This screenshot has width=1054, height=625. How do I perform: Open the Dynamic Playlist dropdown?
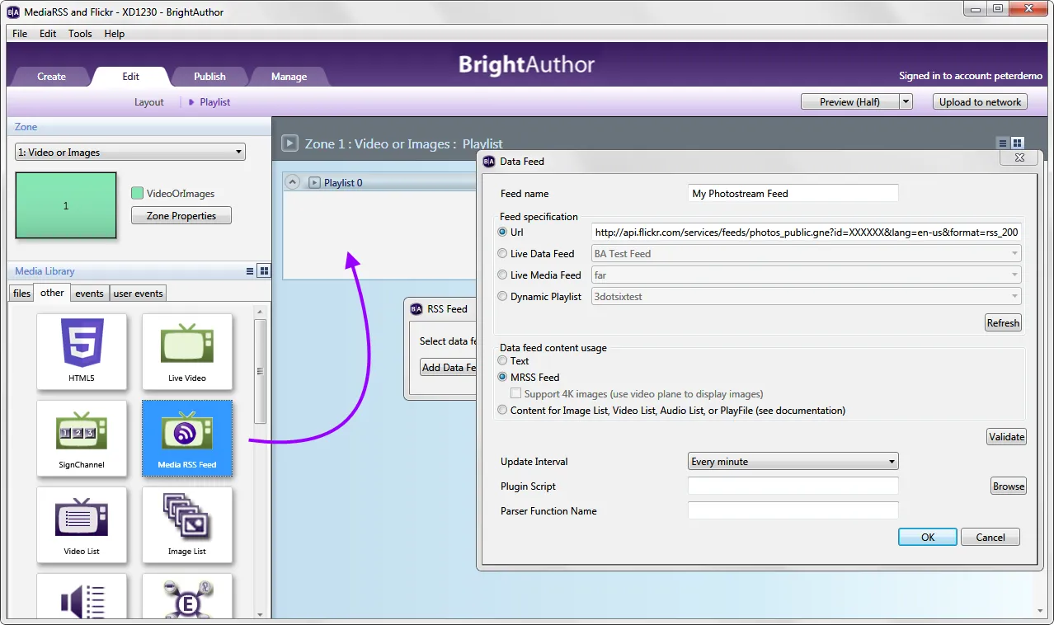tap(807, 297)
